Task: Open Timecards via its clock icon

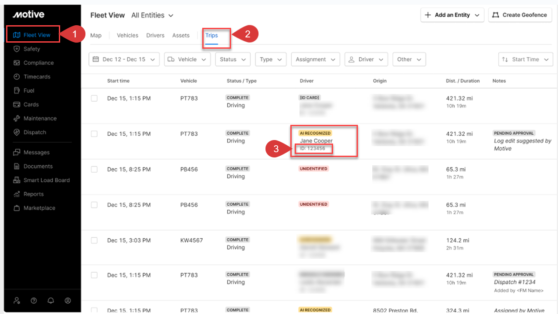Action: [17, 77]
